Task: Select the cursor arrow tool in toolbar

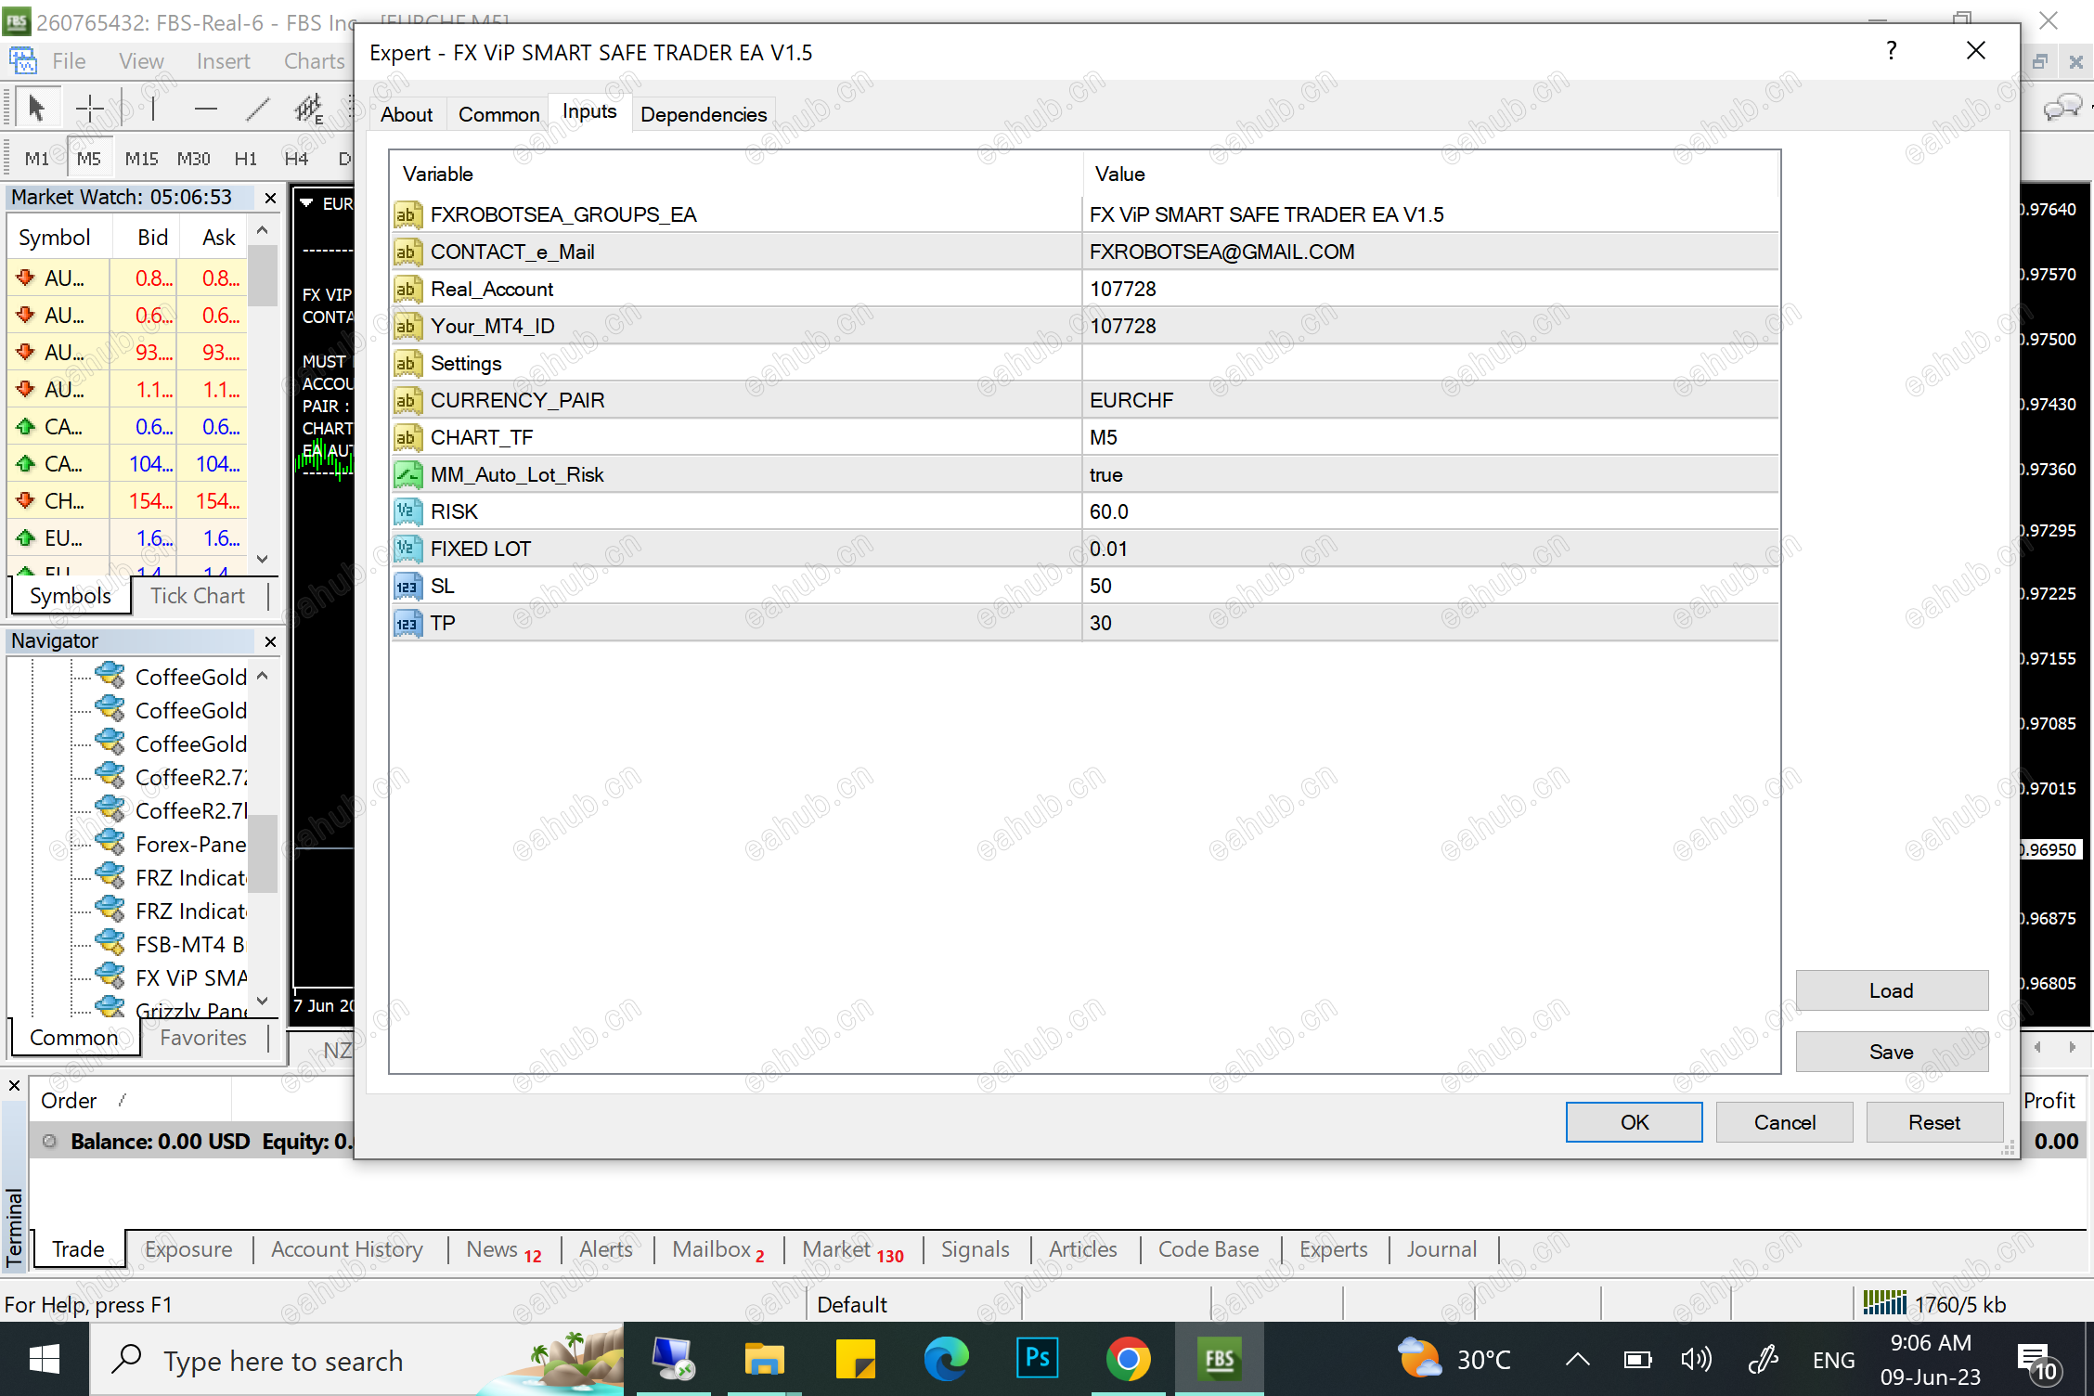Action: click(36, 109)
